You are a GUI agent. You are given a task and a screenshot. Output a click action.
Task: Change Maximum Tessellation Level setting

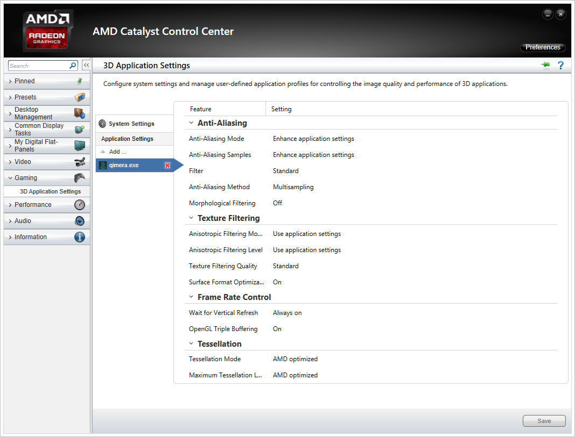click(x=295, y=375)
